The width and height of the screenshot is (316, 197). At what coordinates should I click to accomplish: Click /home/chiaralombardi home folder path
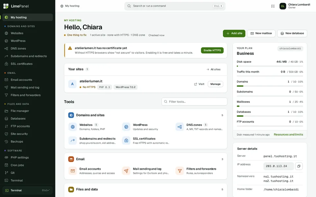[281, 189]
